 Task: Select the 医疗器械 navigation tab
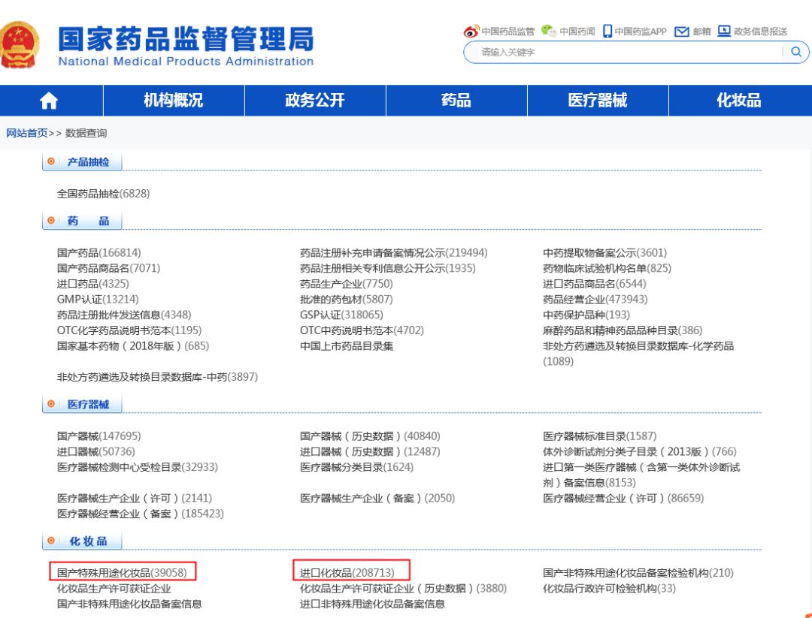[598, 101]
